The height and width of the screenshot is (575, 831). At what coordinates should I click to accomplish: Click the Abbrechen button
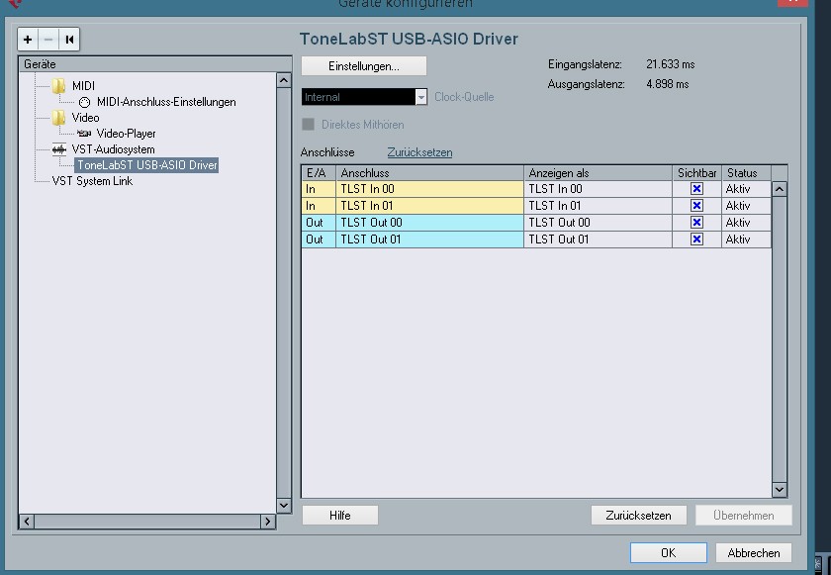pyautogui.click(x=754, y=553)
